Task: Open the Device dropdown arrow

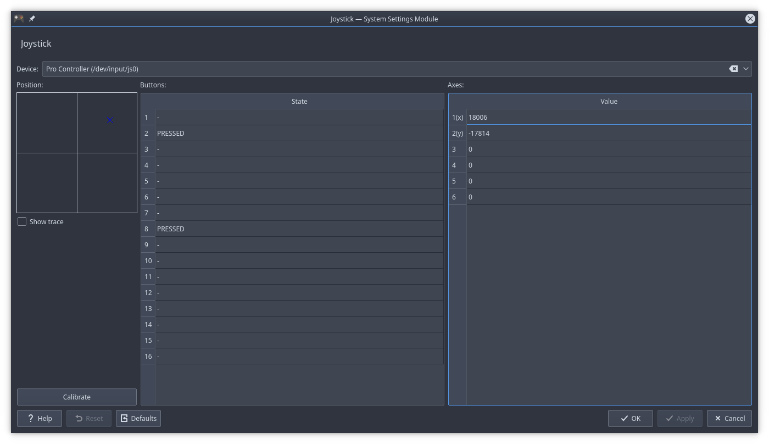Action: tap(745, 68)
